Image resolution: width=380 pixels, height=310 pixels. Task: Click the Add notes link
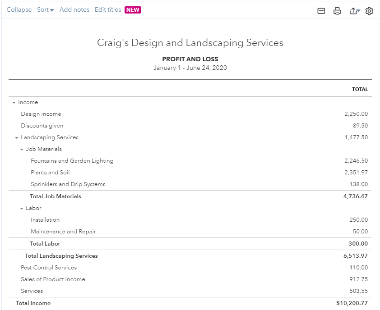74,9
